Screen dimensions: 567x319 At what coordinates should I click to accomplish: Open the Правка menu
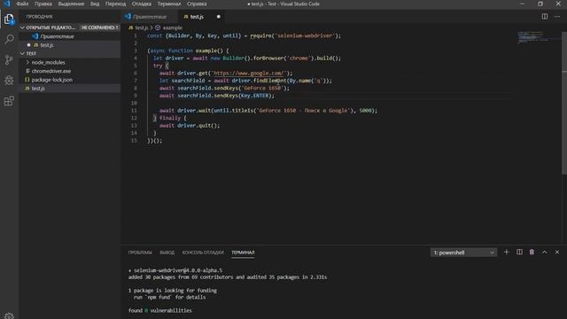pos(43,4)
